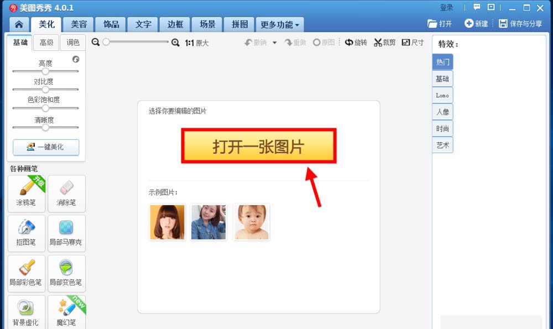Choose the 局部变色笔 color-change pen
Screen dimensions: 553x329
[x=66, y=273]
